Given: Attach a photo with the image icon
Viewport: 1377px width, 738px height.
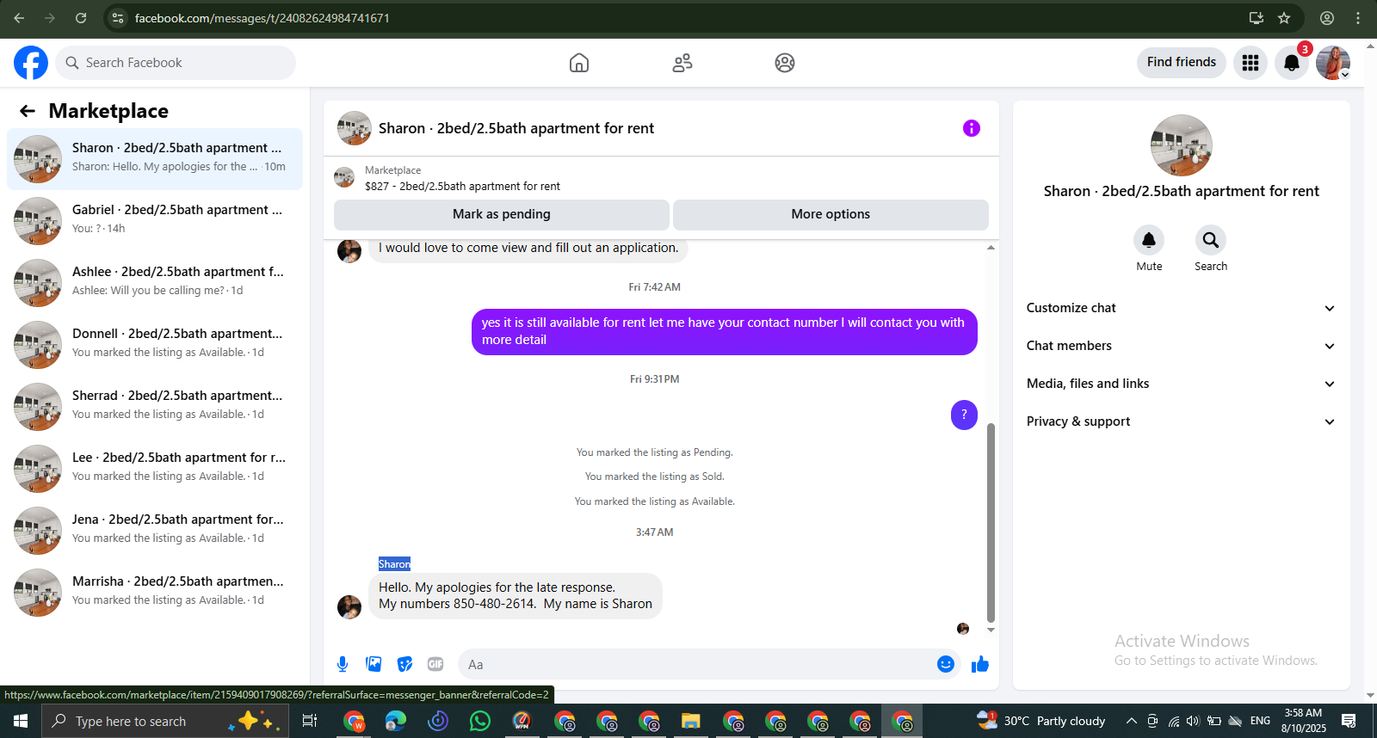Looking at the screenshot, I should click(x=374, y=664).
